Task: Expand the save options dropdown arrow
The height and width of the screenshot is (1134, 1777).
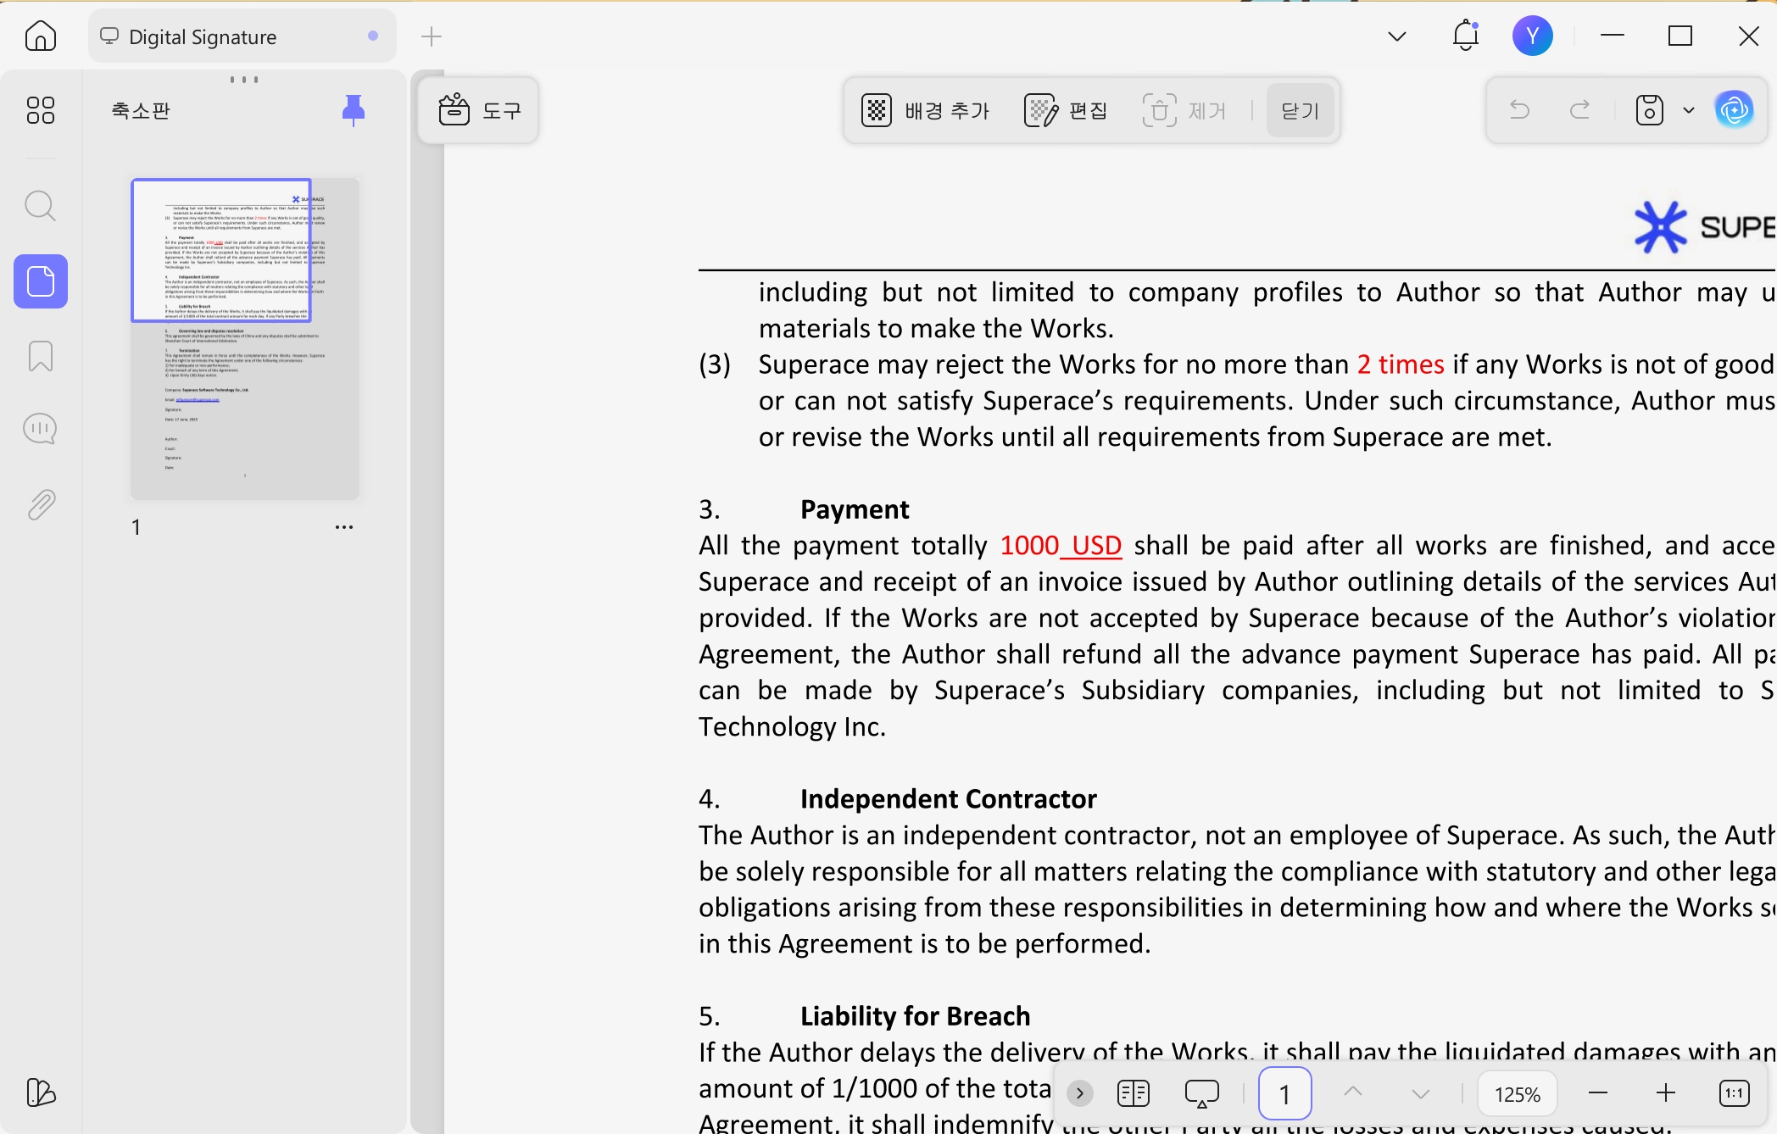Action: click(1689, 110)
